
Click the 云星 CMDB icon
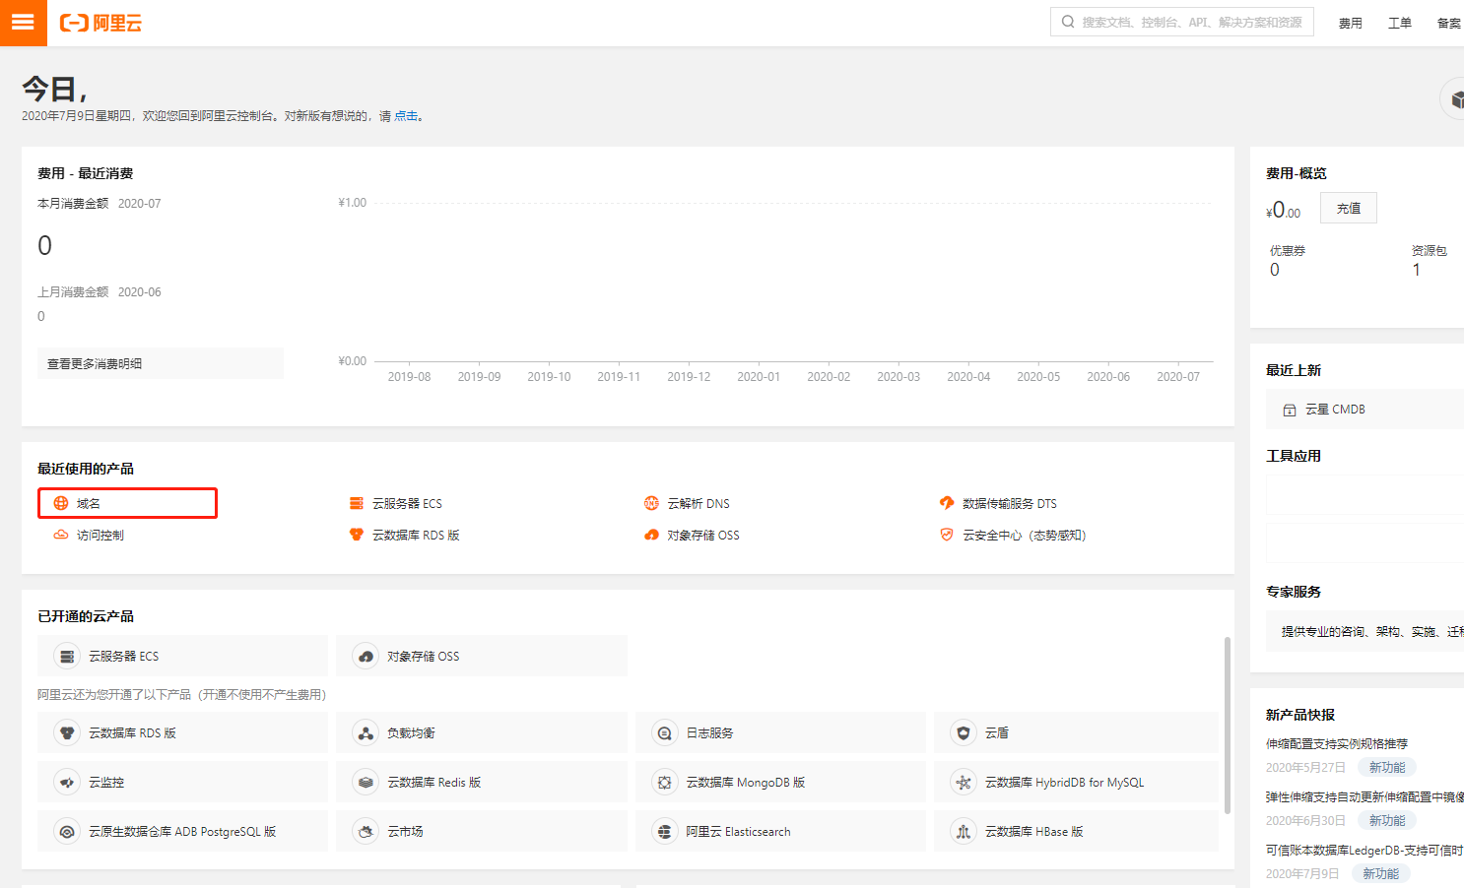pyautogui.click(x=1290, y=410)
